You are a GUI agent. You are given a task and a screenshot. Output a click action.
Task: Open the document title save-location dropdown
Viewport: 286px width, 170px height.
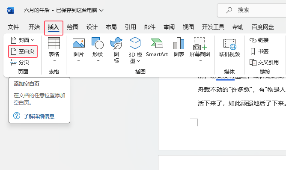pyautogui.click(x=101, y=10)
